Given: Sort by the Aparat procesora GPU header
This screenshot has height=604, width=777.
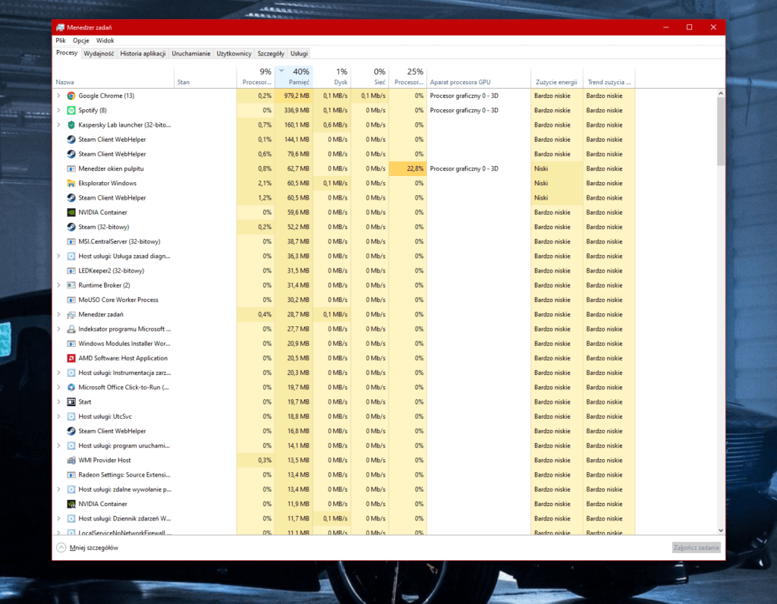Looking at the screenshot, I should click(479, 77).
